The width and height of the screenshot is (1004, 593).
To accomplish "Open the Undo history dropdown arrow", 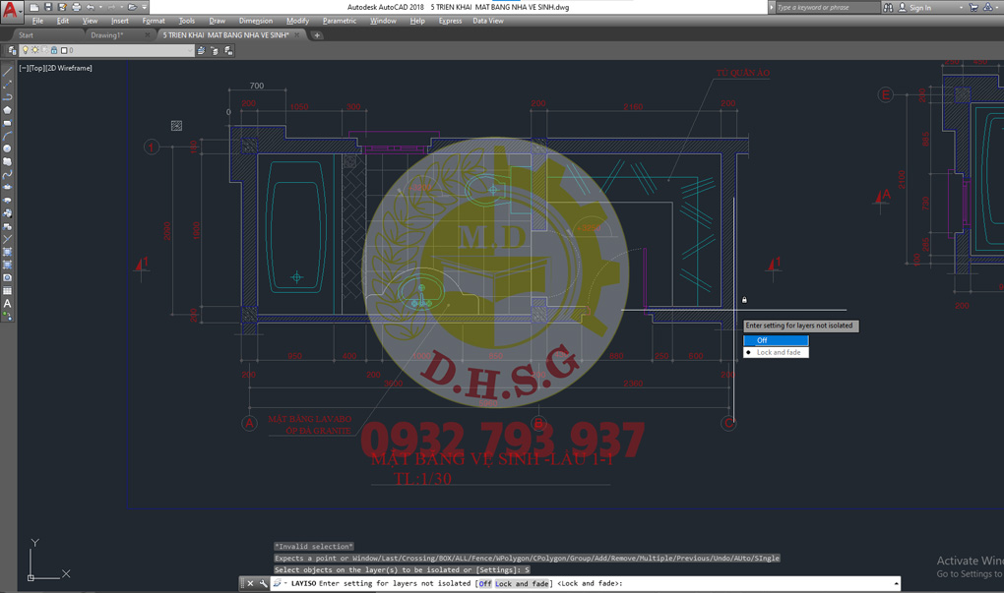I will [x=100, y=7].
